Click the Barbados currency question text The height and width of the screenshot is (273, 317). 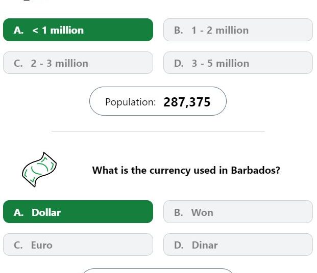point(186,170)
